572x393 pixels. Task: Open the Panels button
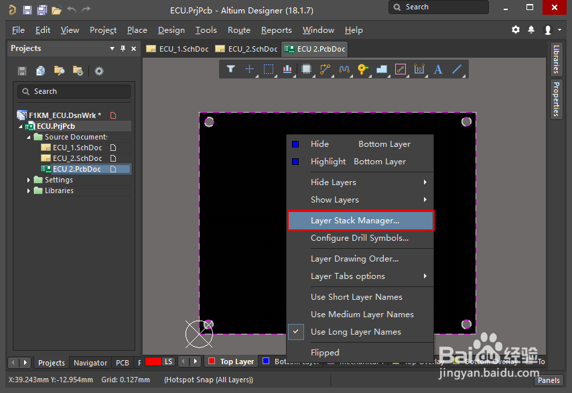pyautogui.click(x=549, y=380)
